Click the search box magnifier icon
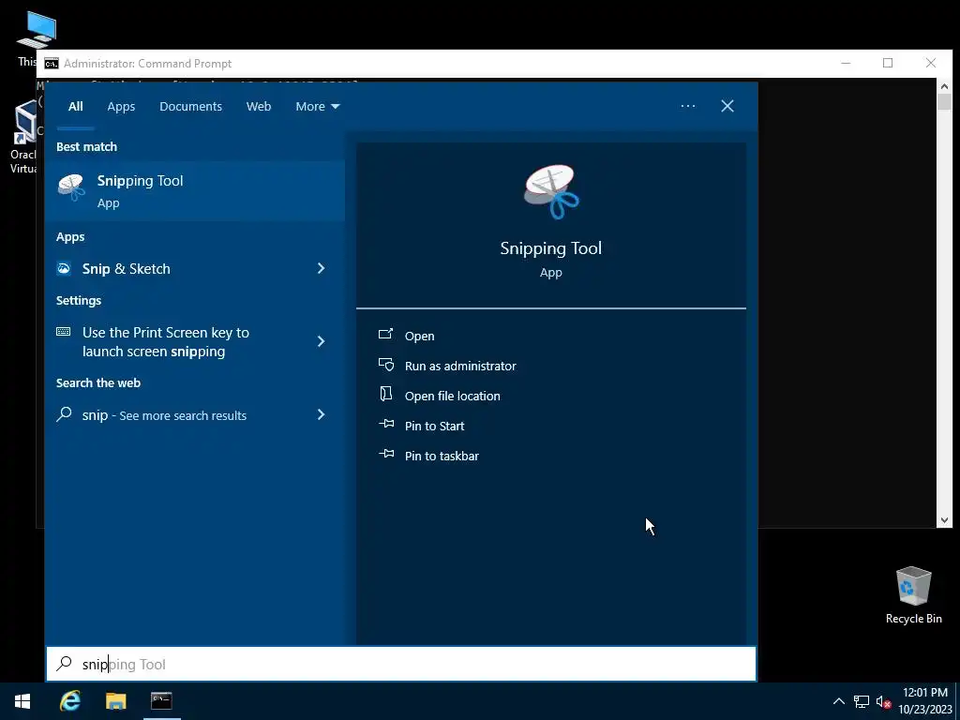Screen dimensions: 960x720 pos(65,664)
